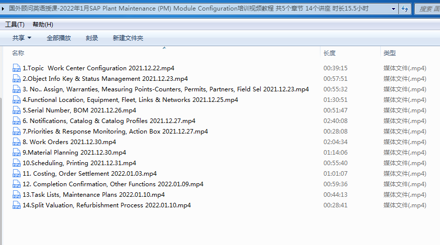Click MP4 icon of 4.Functional Location file
This screenshot has width=440, height=245.
(17, 100)
